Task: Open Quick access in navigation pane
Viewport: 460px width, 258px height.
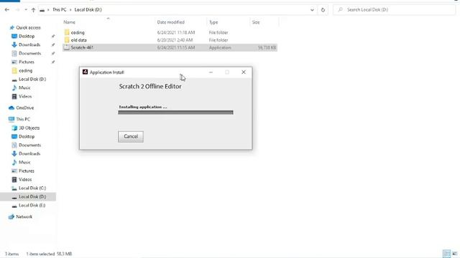Action: pyautogui.click(x=28, y=27)
